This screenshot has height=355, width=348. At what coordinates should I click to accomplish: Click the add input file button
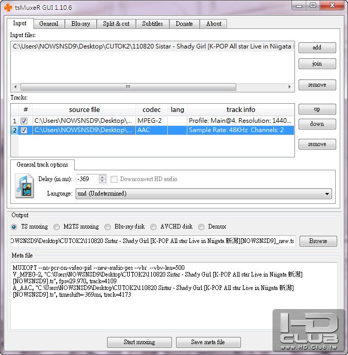[317, 47]
